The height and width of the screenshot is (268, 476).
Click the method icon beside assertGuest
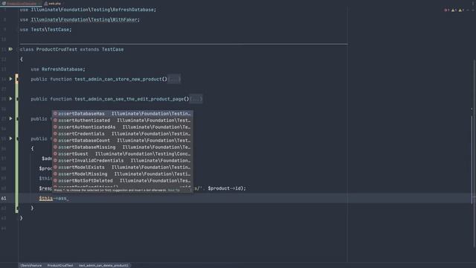point(55,154)
